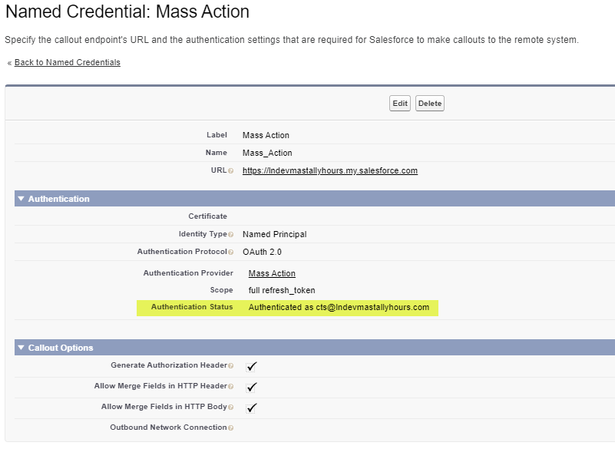Collapse the Authentication section
Screen dimensions: 615x449
point(20,198)
